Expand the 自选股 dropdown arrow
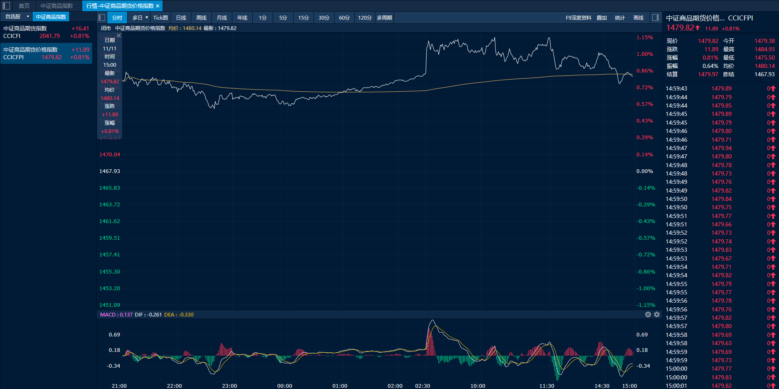The height and width of the screenshot is (389, 779). (28, 17)
